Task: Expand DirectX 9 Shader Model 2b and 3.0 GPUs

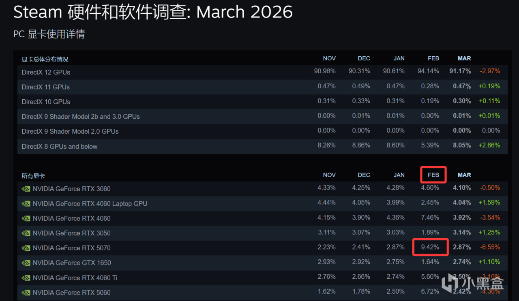Action: coord(81,117)
